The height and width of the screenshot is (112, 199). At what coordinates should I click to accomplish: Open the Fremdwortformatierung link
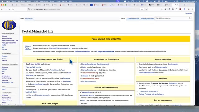(90, 73)
